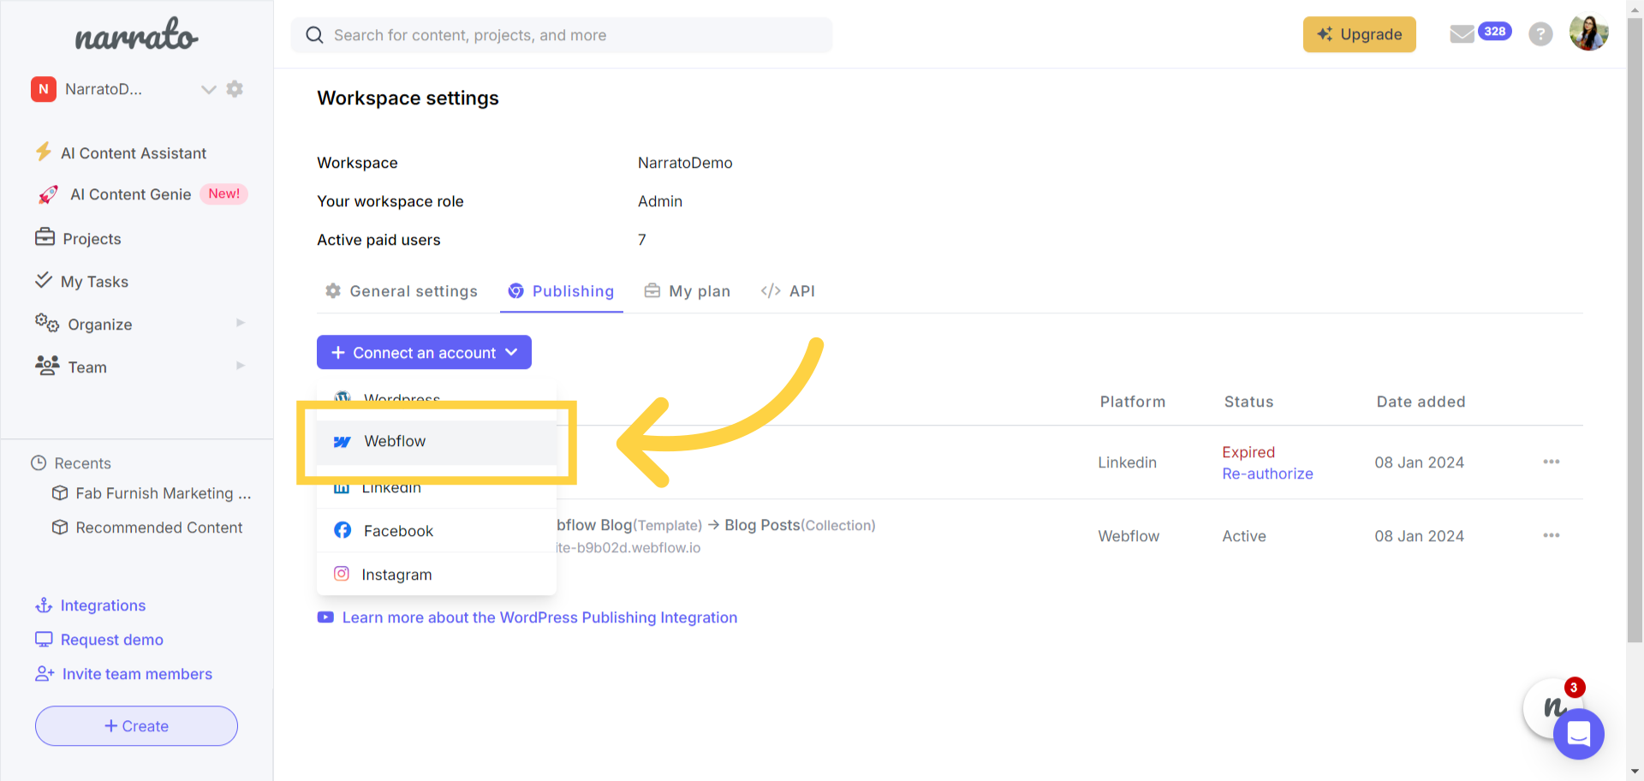Expand the Team submenu arrow

tap(241, 366)
